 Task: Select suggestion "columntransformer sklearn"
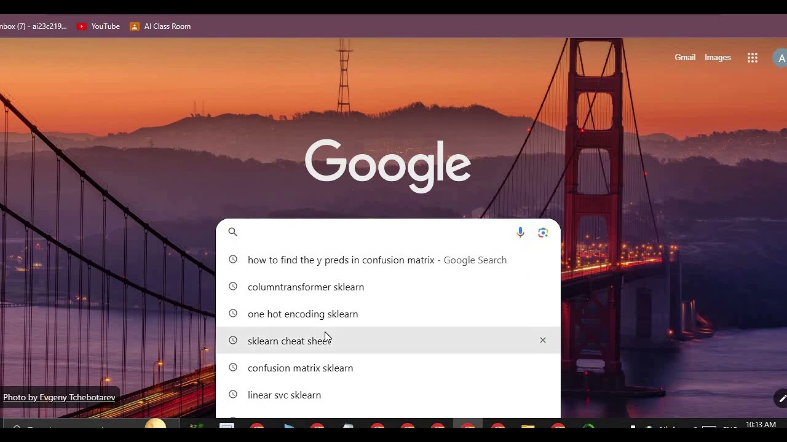point(388,287)
